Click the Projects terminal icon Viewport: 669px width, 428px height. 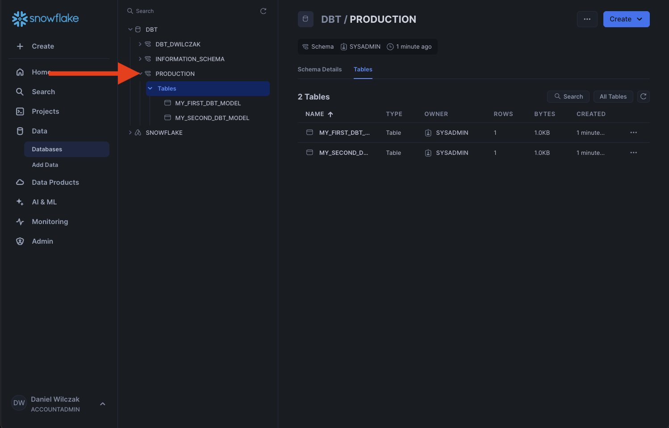click(20, 112)
